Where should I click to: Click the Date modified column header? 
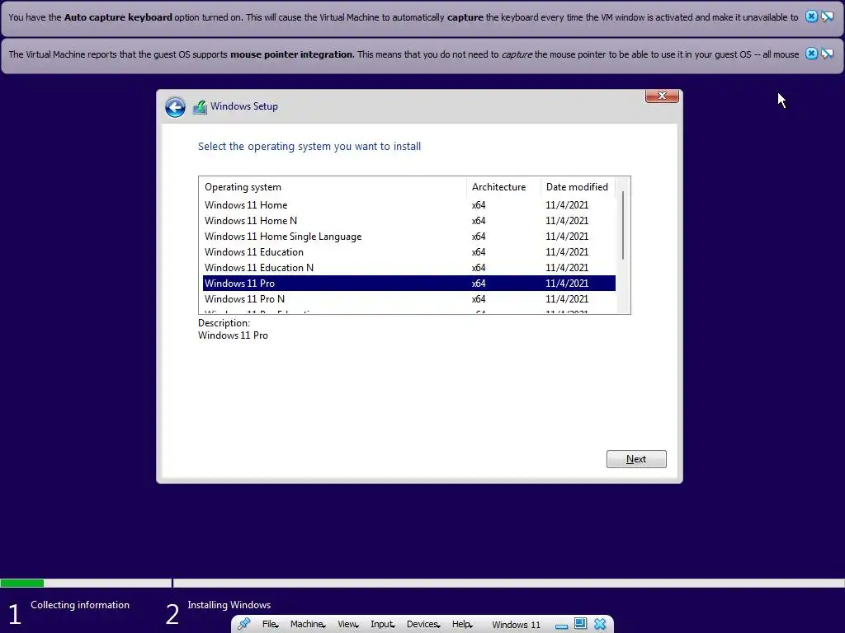[x=578, y=187]
